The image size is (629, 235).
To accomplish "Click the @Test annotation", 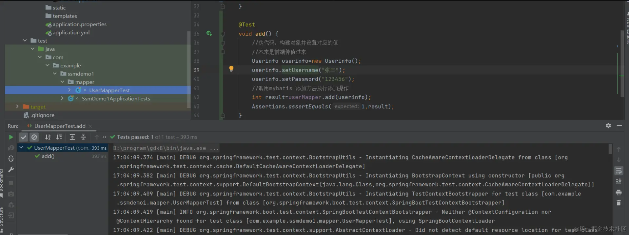I will (247, 25).
